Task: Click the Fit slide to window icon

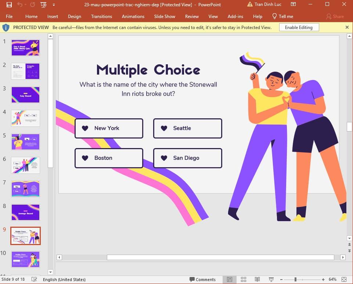Action: 344,280
